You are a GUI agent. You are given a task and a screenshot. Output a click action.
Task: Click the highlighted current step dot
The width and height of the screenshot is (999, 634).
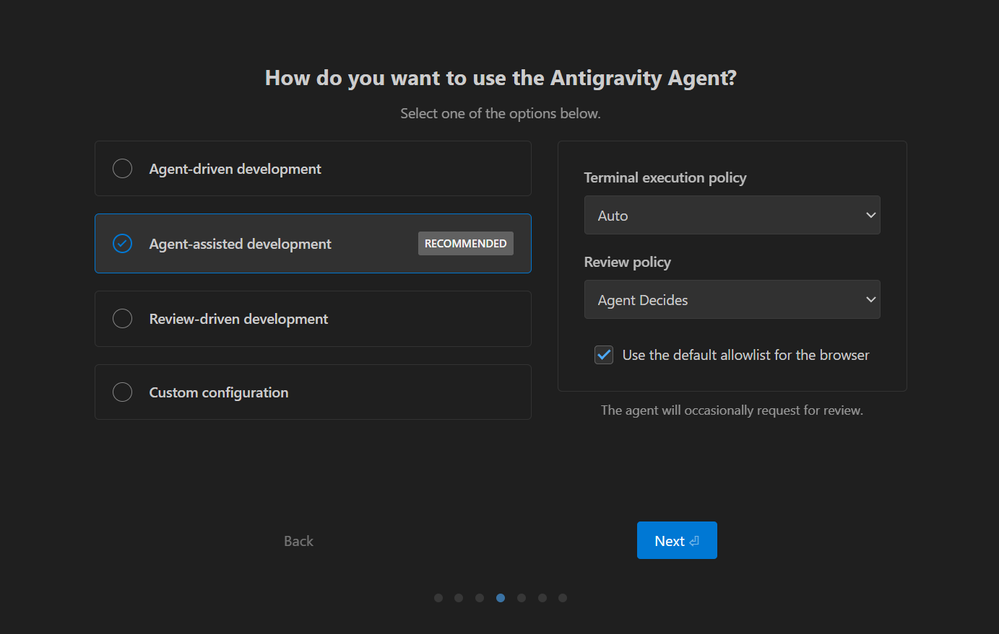(x=501, y=598)
